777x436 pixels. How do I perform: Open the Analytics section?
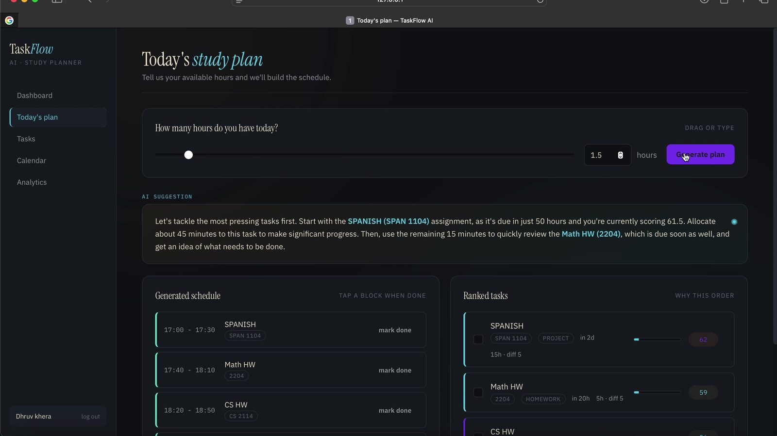58,182
